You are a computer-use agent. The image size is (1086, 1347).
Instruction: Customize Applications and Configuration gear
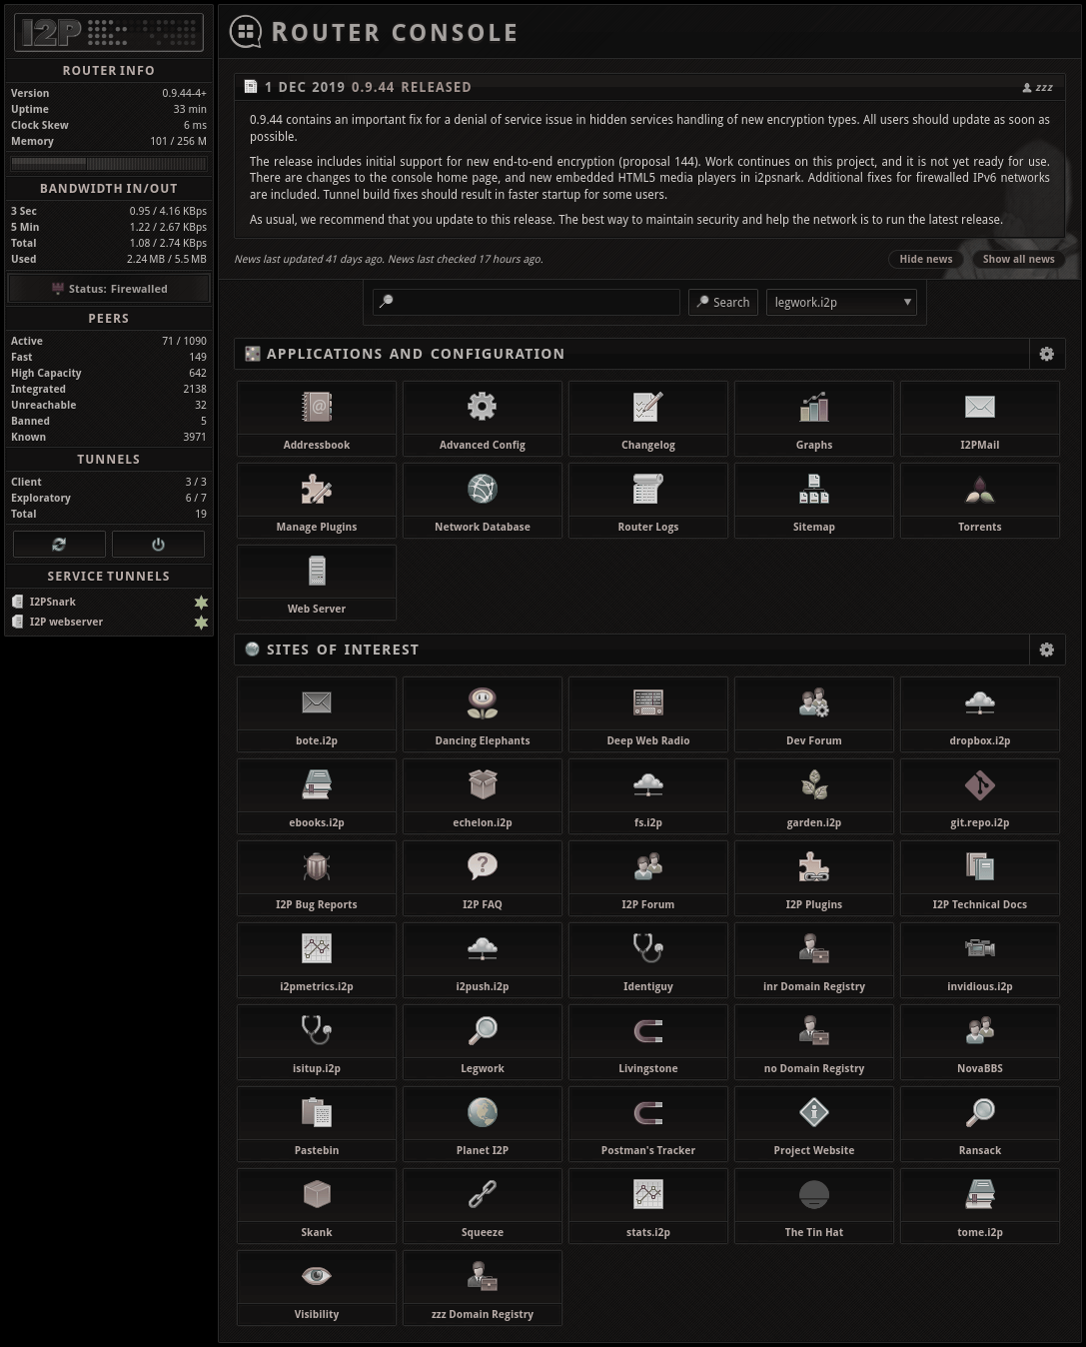1047,354
